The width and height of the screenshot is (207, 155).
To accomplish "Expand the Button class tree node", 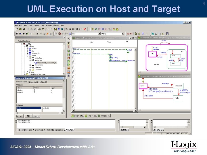I will (x=28, y=49).
